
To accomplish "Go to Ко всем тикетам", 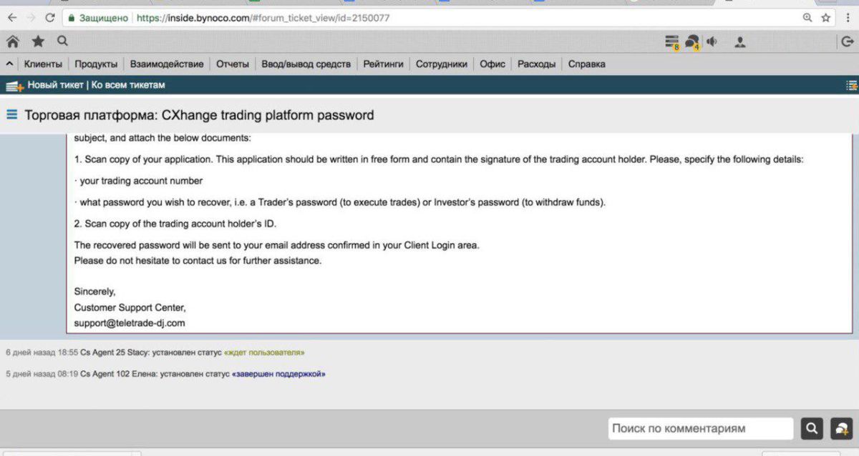I will coord(127,85).
